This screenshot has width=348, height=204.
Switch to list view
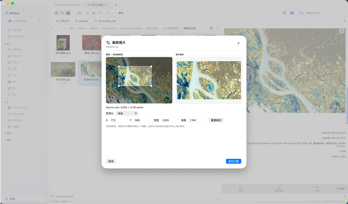[62, 13]
